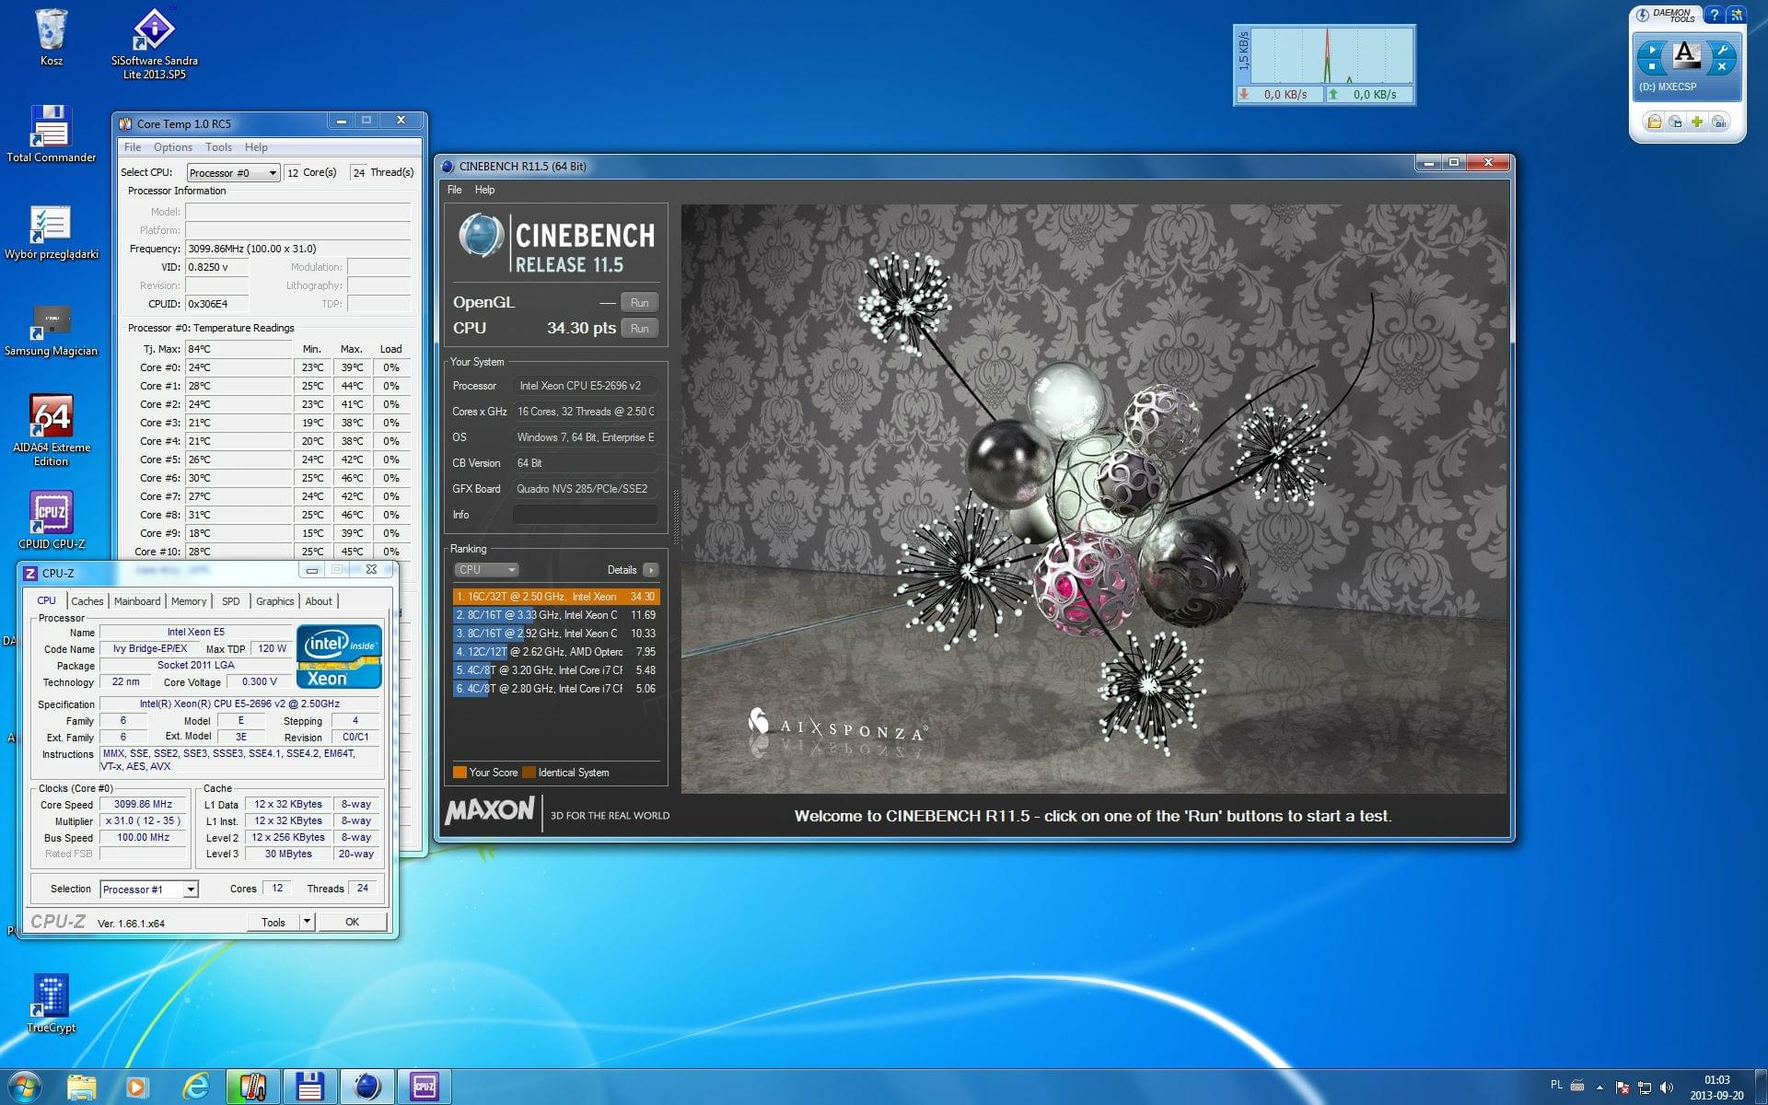The height and width of the screenshot is (1105, 1768).
Task: Open the CPU ranking dropdown in CINEBENCH
Action: [486, 570]
